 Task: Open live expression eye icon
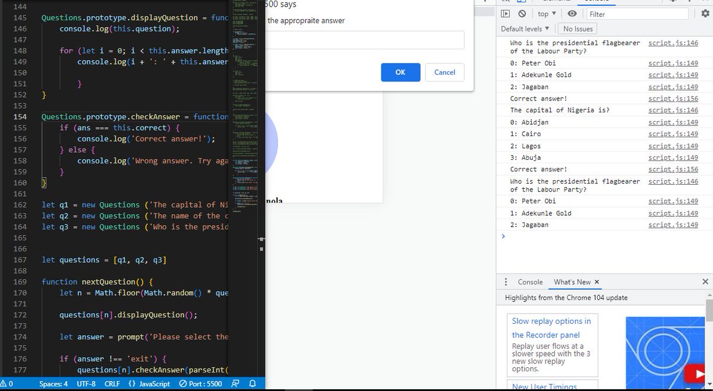[572, 14]
